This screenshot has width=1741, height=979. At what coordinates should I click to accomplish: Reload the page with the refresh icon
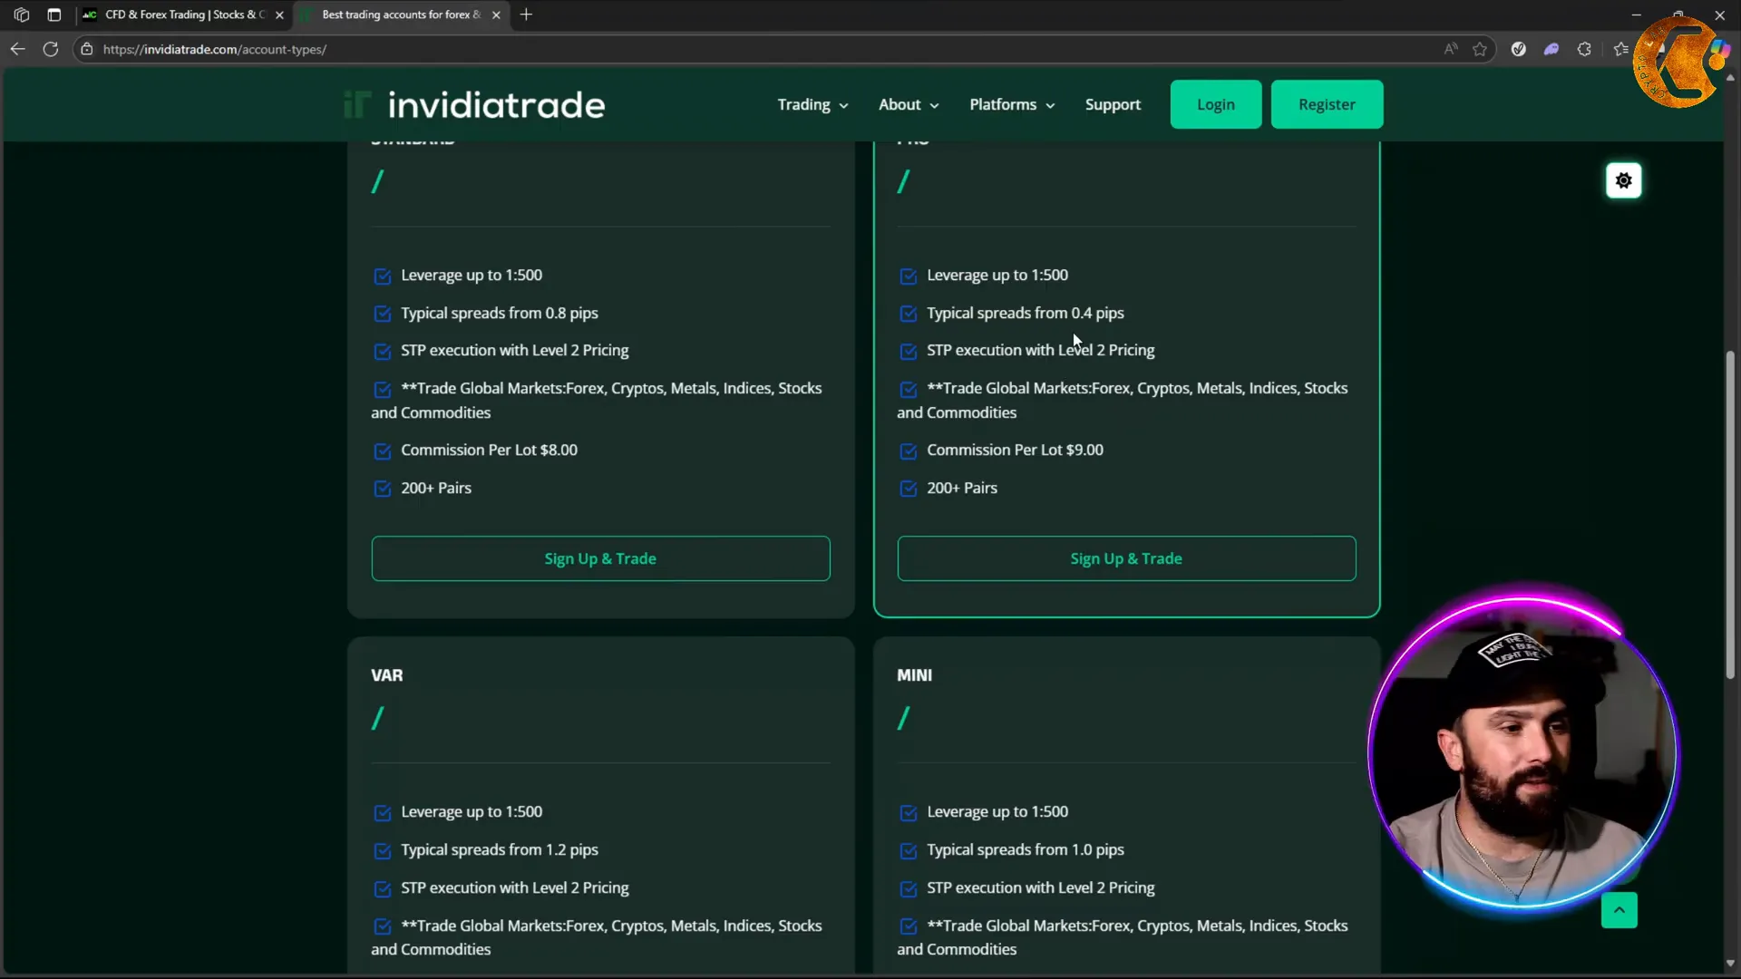pos(51,49)
